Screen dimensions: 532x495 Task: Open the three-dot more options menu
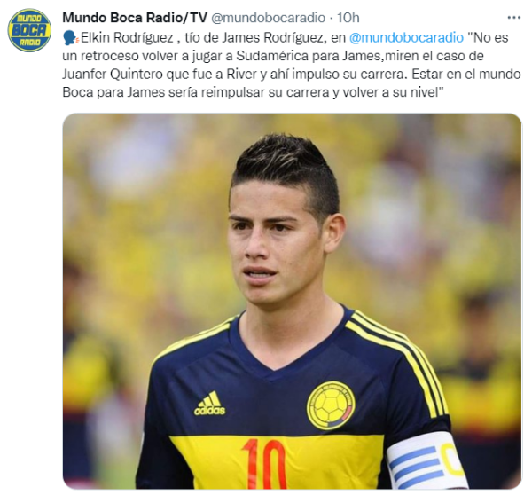pyautogui.click(x=513, y=18)
